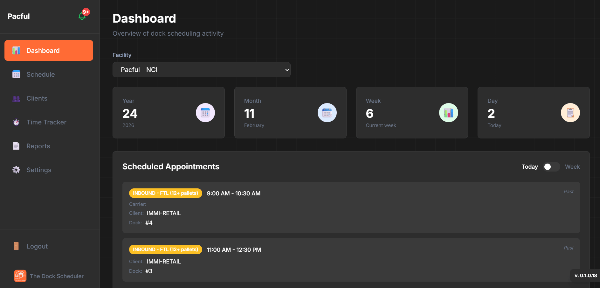Viewport: 600px width, 288px height.
Task: Select the Reports document icon
Action: pos(16,146)
